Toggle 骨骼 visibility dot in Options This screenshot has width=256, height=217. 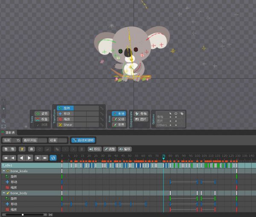[x=176, y=117]
